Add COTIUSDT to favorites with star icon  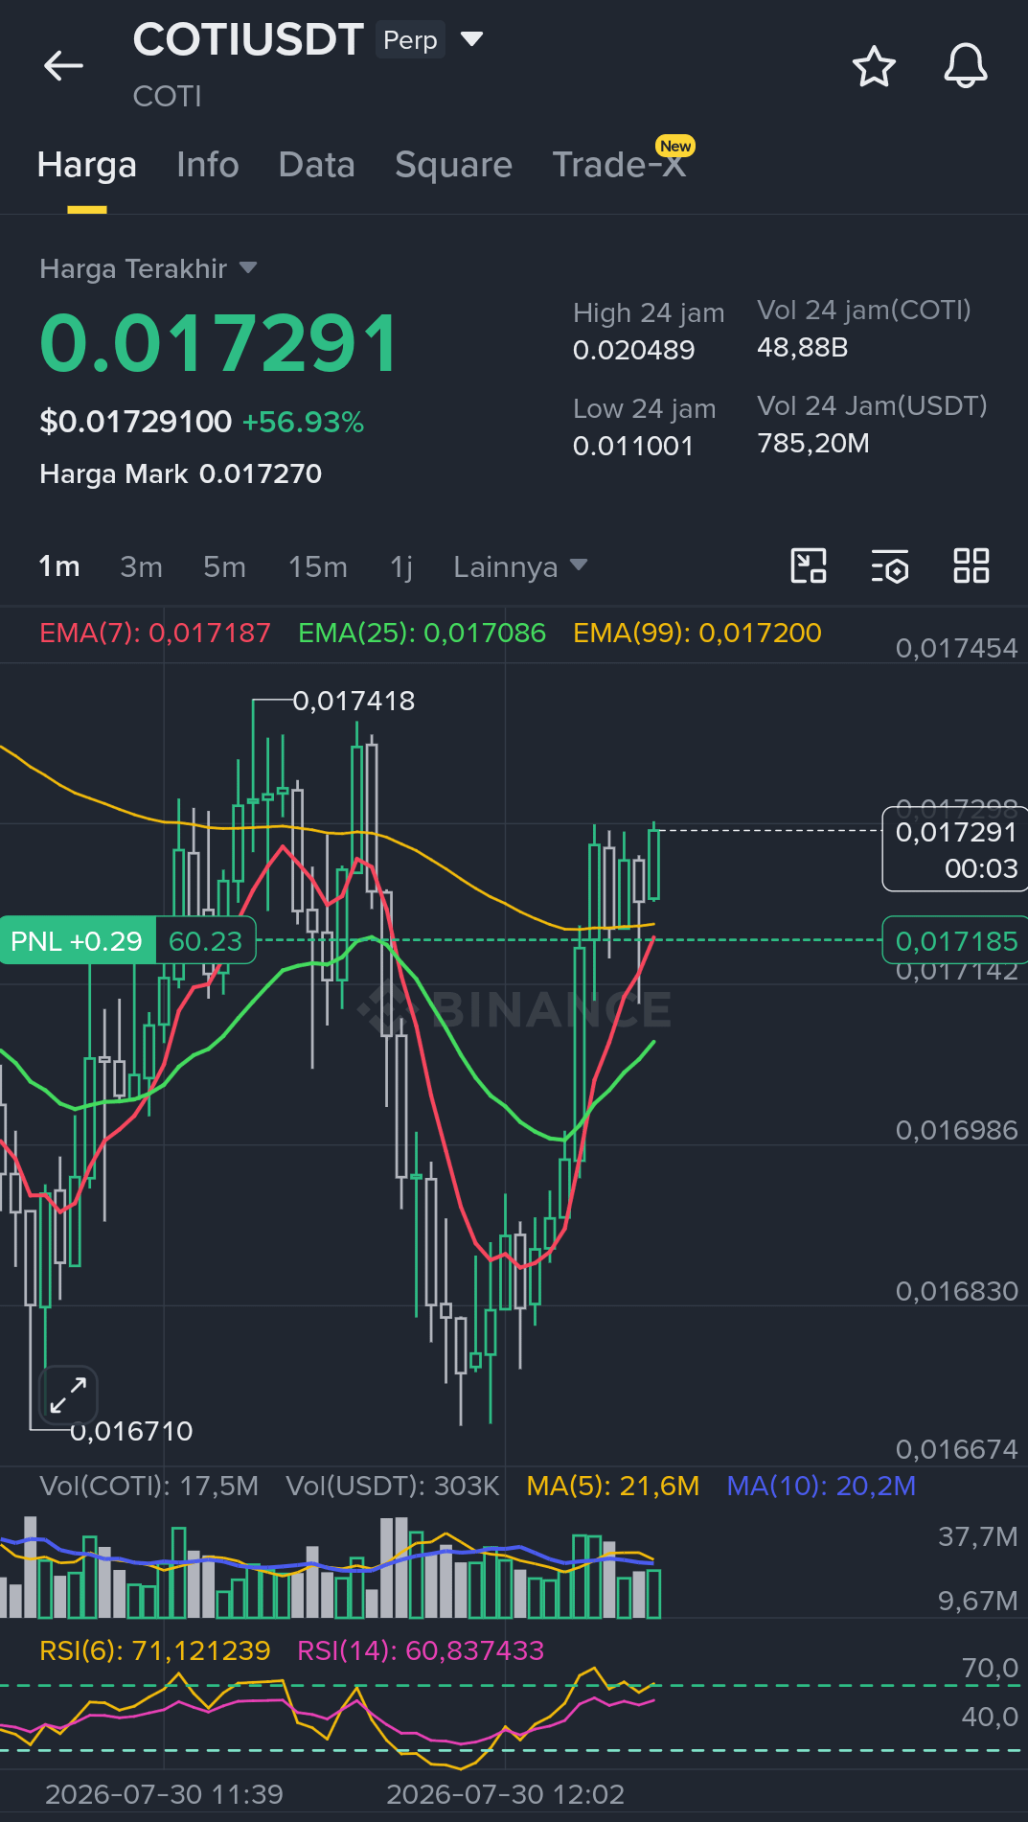click(874, 66)
